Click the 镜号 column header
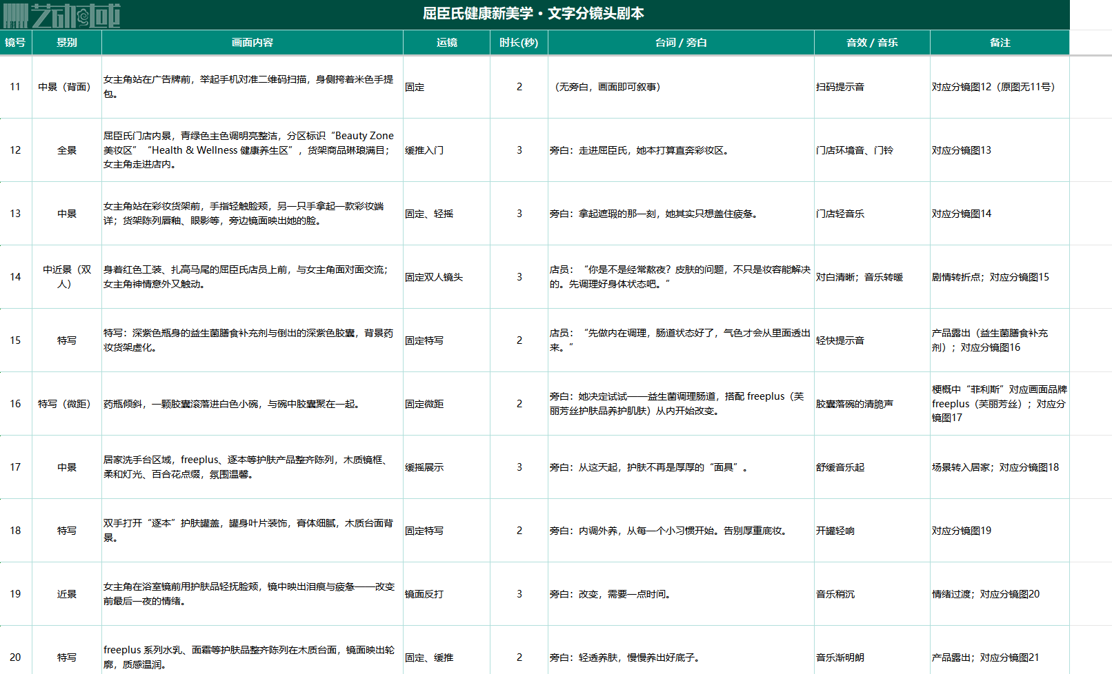 point(15,43)
